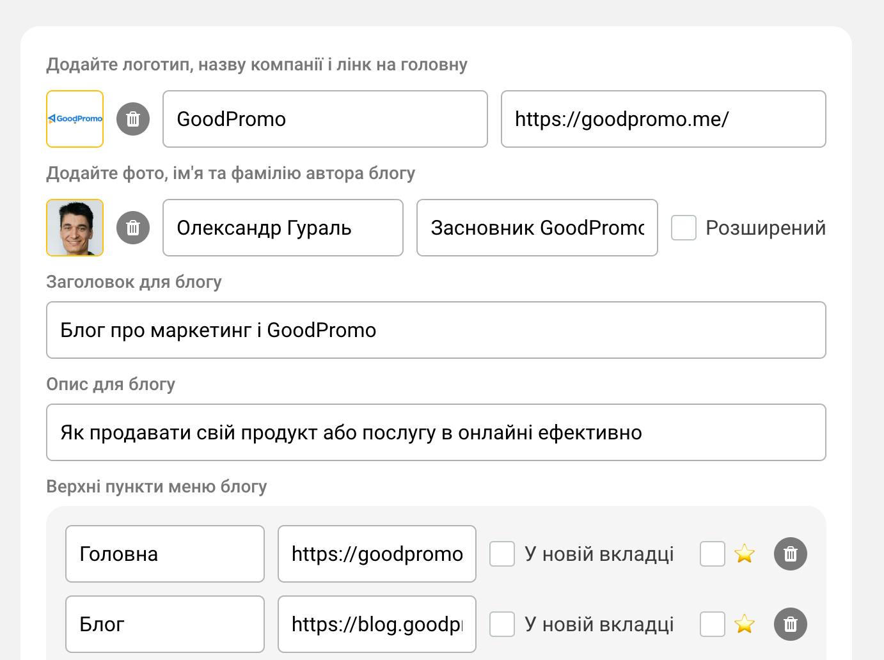The width and height of the screenshot is (884, 660).
Task: Check У новій вкладці for Головна
Action: 502,554
